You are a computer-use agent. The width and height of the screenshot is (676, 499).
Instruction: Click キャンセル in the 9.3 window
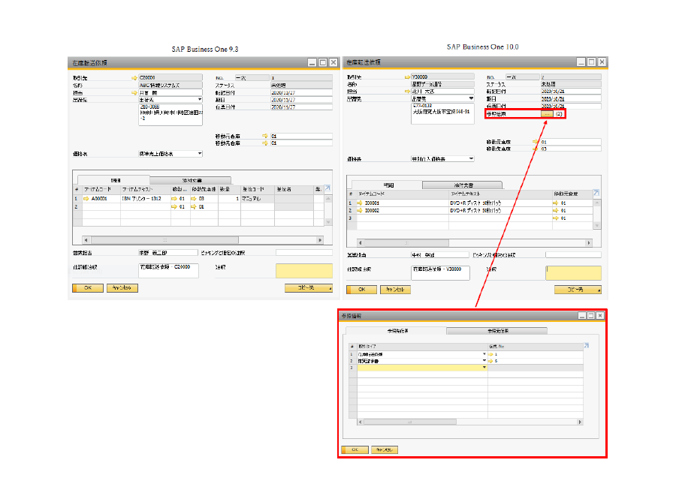(x=122, y=288)
